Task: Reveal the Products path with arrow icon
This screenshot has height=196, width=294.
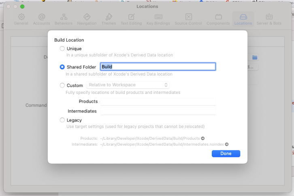Action: click(202, 138)
